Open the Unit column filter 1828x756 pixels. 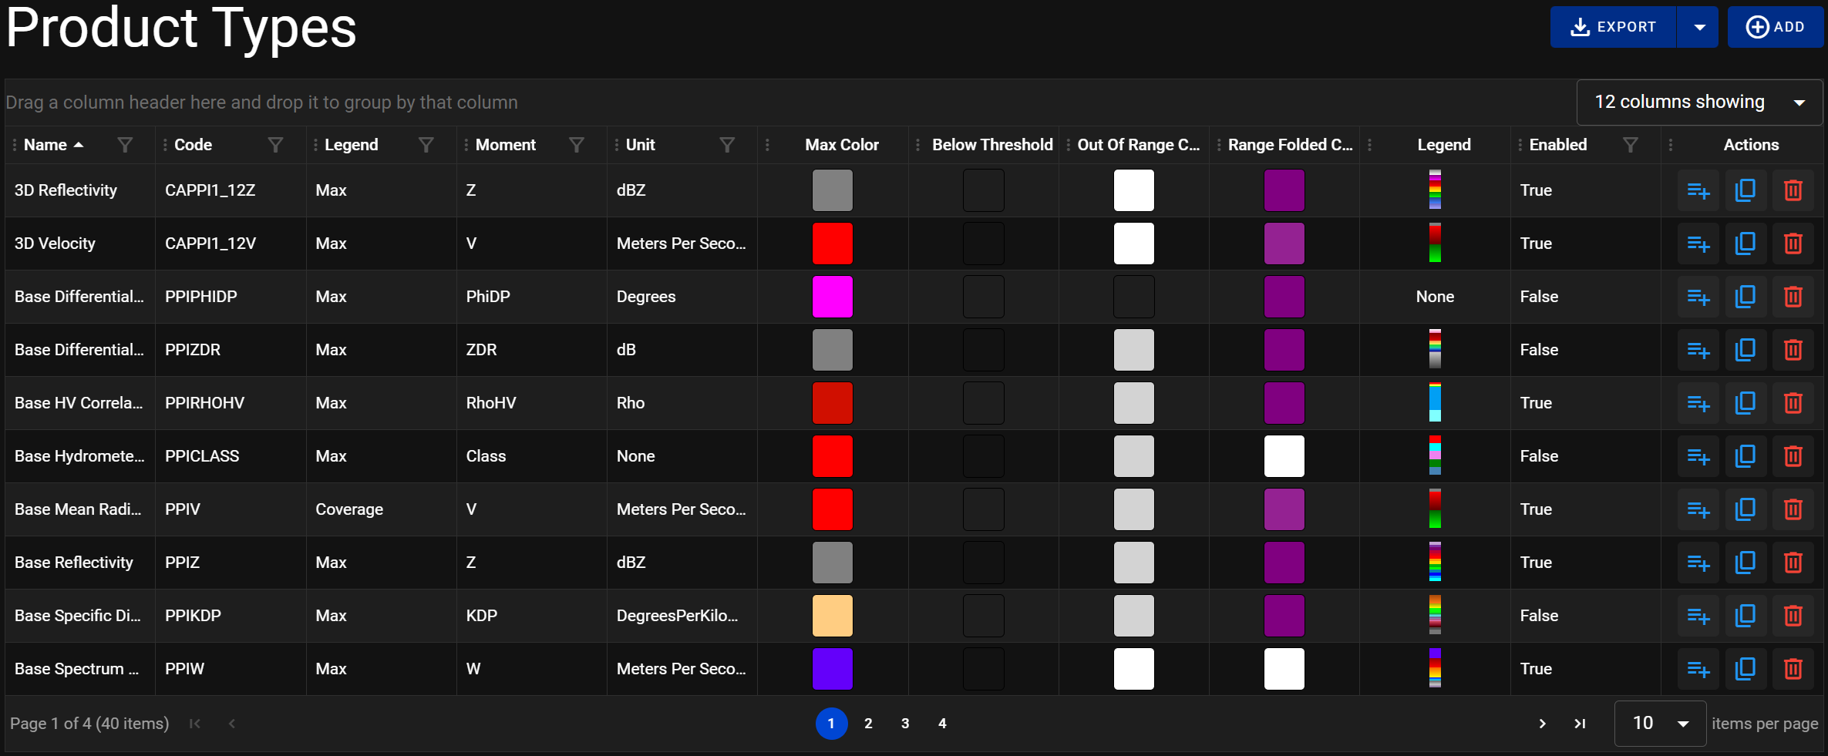pos(726,145)
